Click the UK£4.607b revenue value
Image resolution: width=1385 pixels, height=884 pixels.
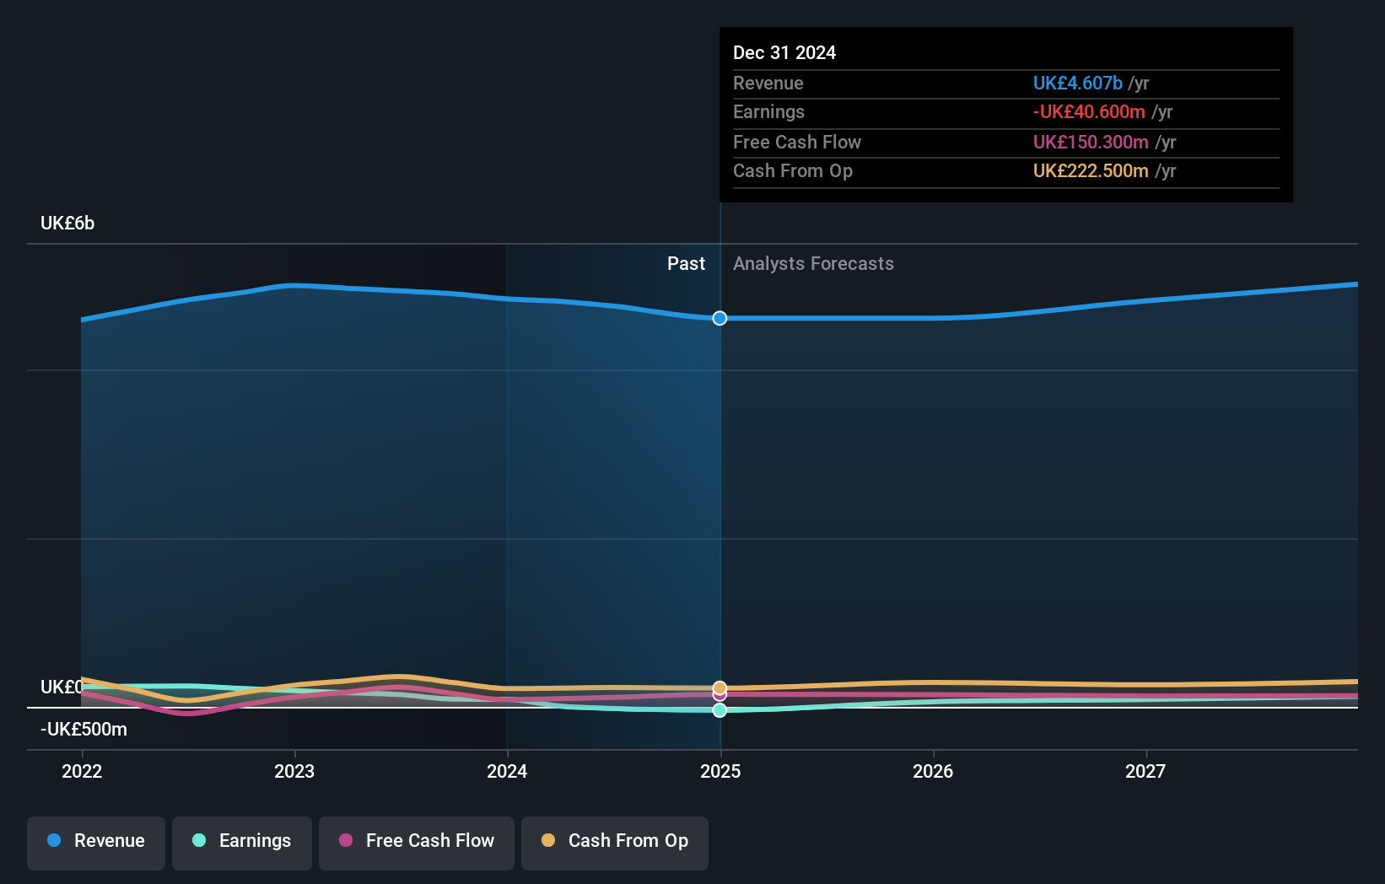point(1077,84)
